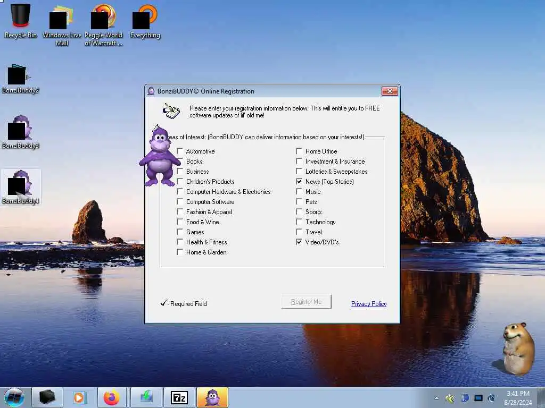Click the purple Bonzi gorilla character
Screen dimensions: 545x408
tap(160, 156)
